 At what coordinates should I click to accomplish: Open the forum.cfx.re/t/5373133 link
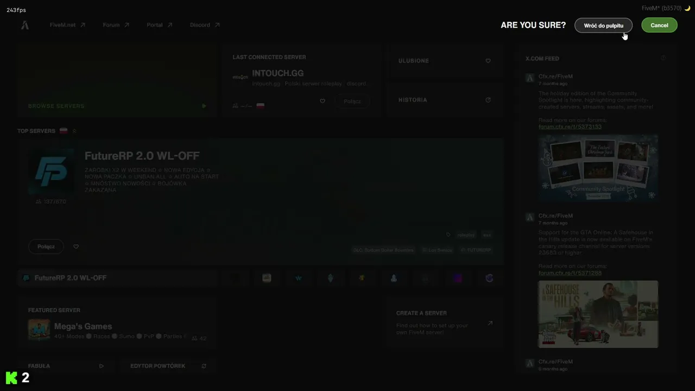pos(570,127)
